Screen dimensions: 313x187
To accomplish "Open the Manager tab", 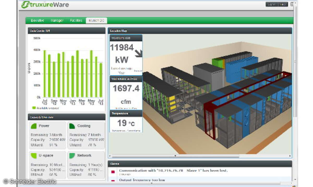I will click(x=57, y=21).
